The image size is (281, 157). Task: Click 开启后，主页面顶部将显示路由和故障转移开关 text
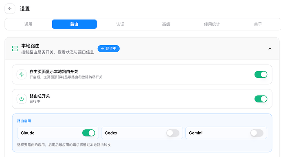click(66, 77)
